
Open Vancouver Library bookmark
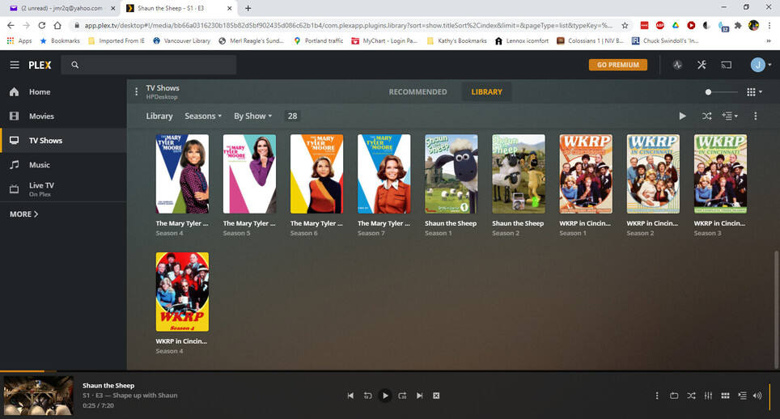tap(181, 40)
